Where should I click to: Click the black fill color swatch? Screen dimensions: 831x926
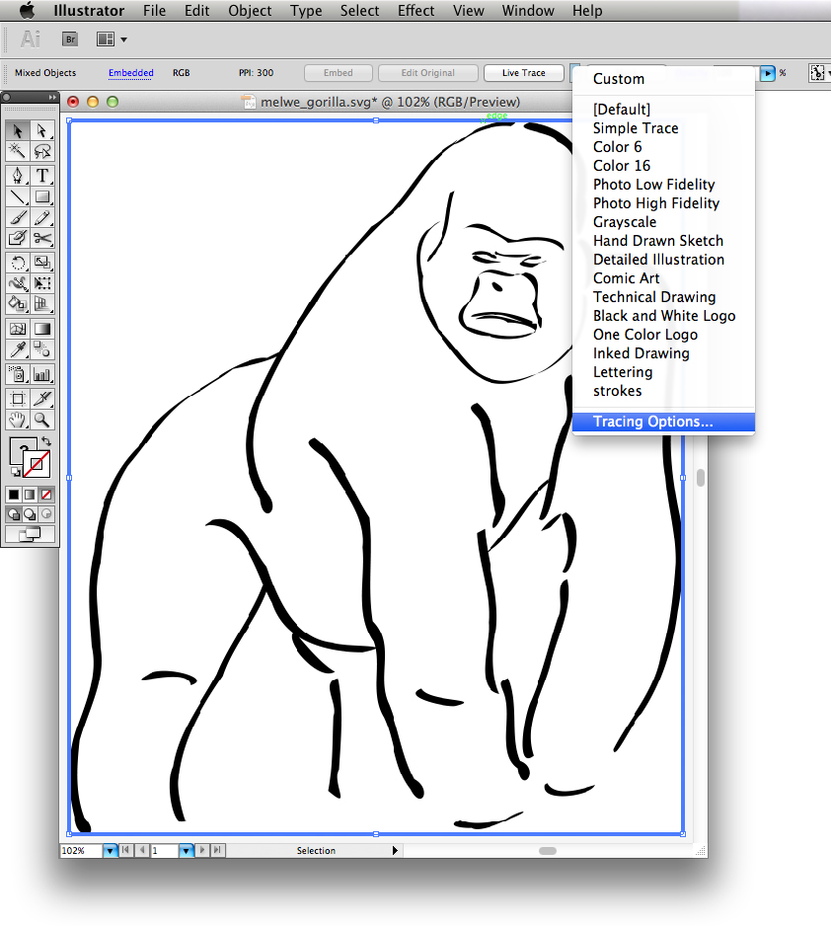click(x=14, y=494)
